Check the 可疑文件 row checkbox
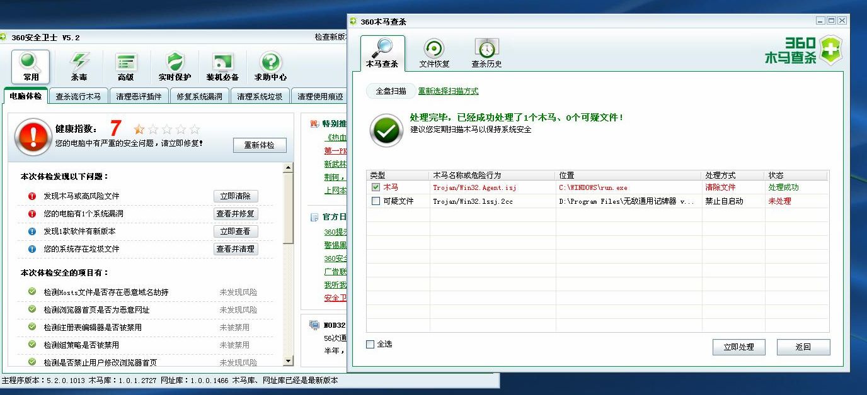Image resolution: width=867 pixels, height=395 pixels. click(x=376, y=201)
